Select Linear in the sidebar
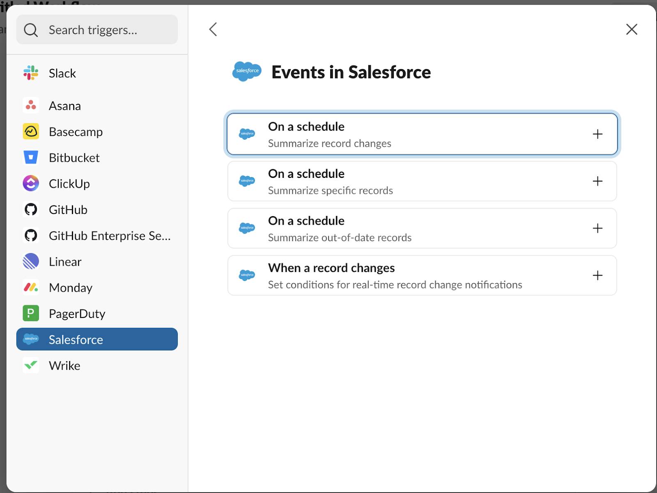 click(x=97, y=261)
